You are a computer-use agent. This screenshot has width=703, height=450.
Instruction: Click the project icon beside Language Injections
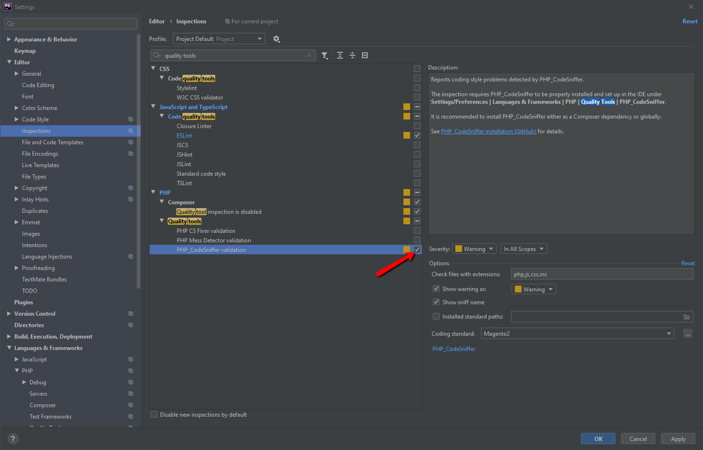tap(131, 257)
